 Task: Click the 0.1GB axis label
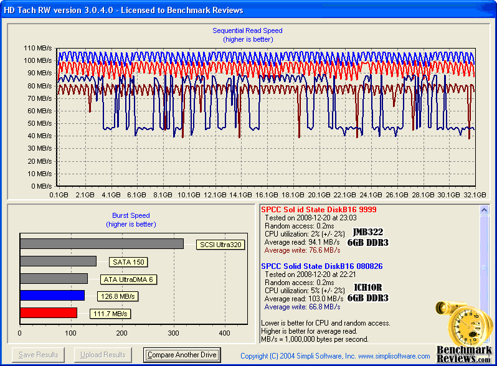pyautogui.click(x=59, y=195)
